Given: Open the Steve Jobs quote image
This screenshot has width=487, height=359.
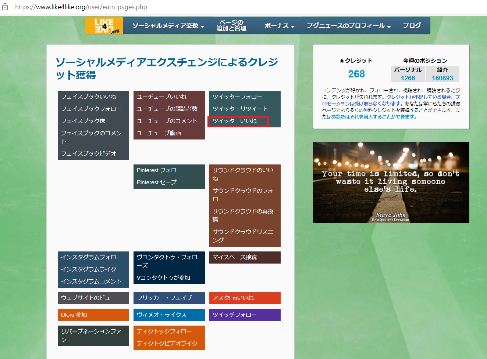Looking at the screenshot, I should [x=391, y=182].
